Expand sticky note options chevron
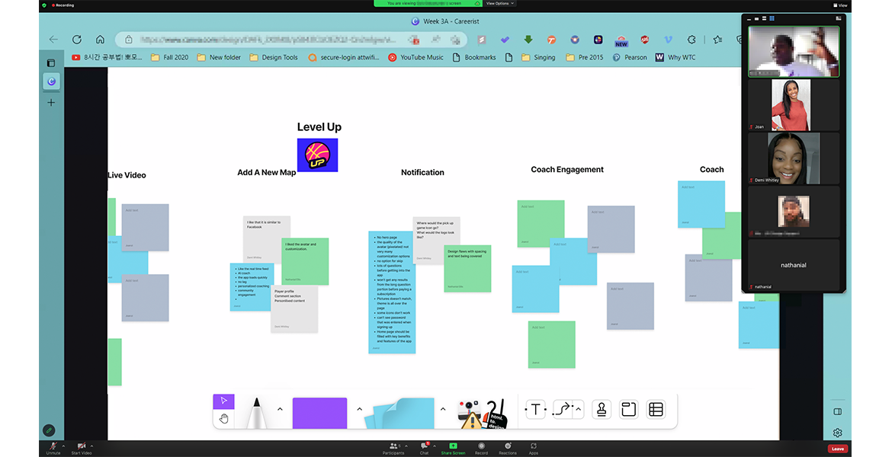Viewport: 892px width, 457px height. coord(443,409)
